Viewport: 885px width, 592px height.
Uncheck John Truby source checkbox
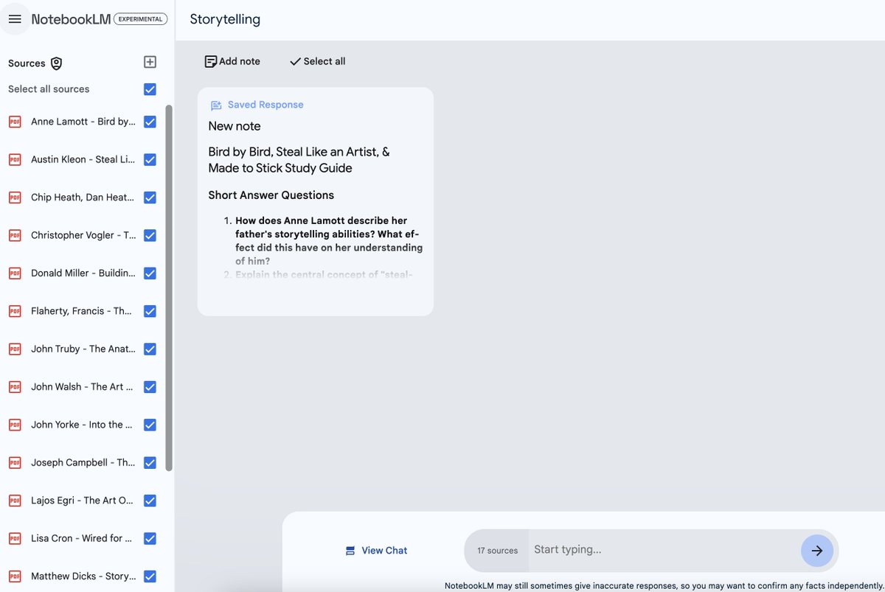tap(150, 349)
